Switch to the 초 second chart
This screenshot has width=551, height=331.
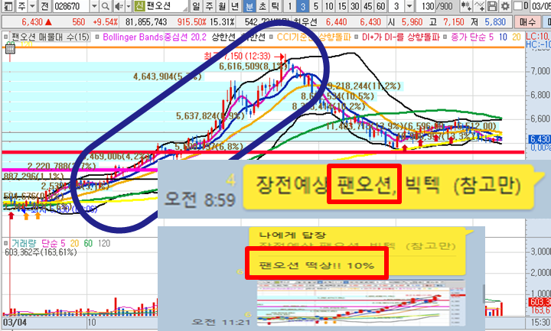(262, 6)
